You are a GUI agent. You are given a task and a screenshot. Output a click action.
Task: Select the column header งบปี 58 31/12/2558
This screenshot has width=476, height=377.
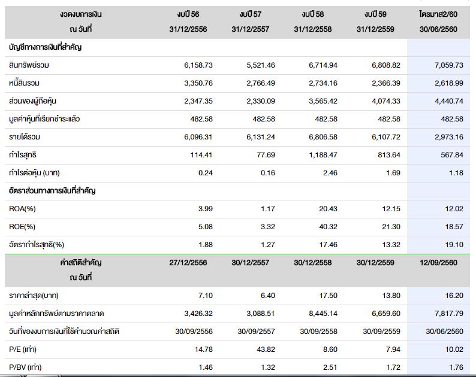click(x=313, y=22)
